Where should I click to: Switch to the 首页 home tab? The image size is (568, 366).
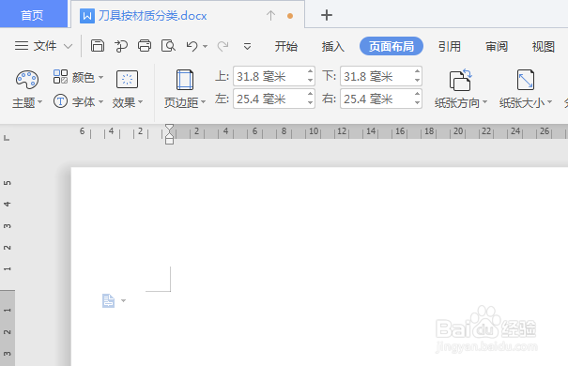coord(33,14)
